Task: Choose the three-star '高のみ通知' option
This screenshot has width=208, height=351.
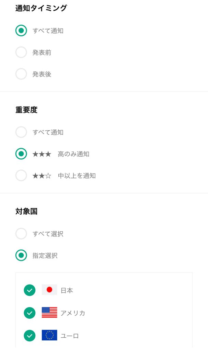Action: tap(21, 154)
